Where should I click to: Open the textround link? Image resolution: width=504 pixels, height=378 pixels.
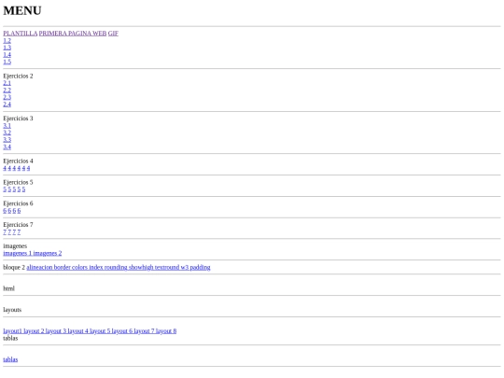click(x=167, y=268)
